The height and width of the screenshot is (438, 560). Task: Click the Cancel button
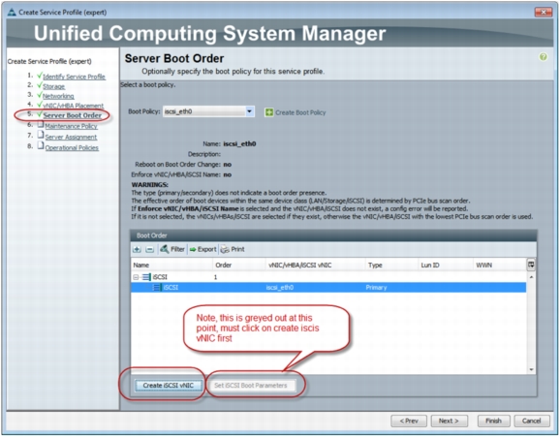tap(532, 421)
